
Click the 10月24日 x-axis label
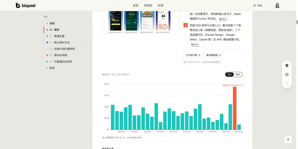(226, 132)
